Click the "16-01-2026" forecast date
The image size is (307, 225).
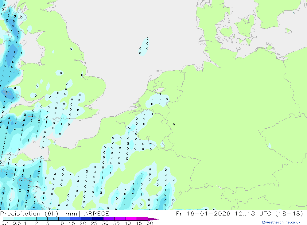point(208,214)
